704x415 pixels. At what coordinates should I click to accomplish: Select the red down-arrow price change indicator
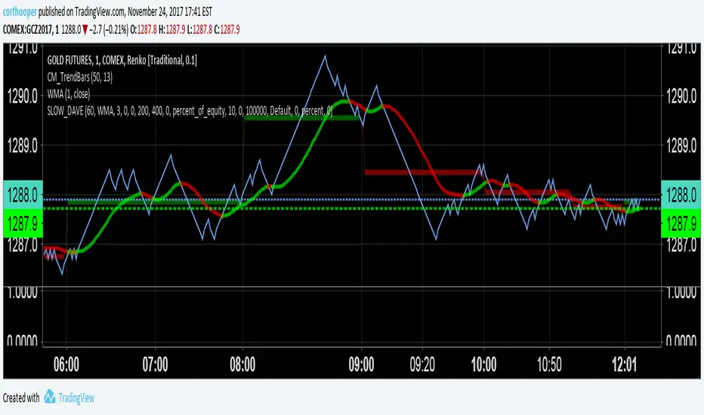85,30
